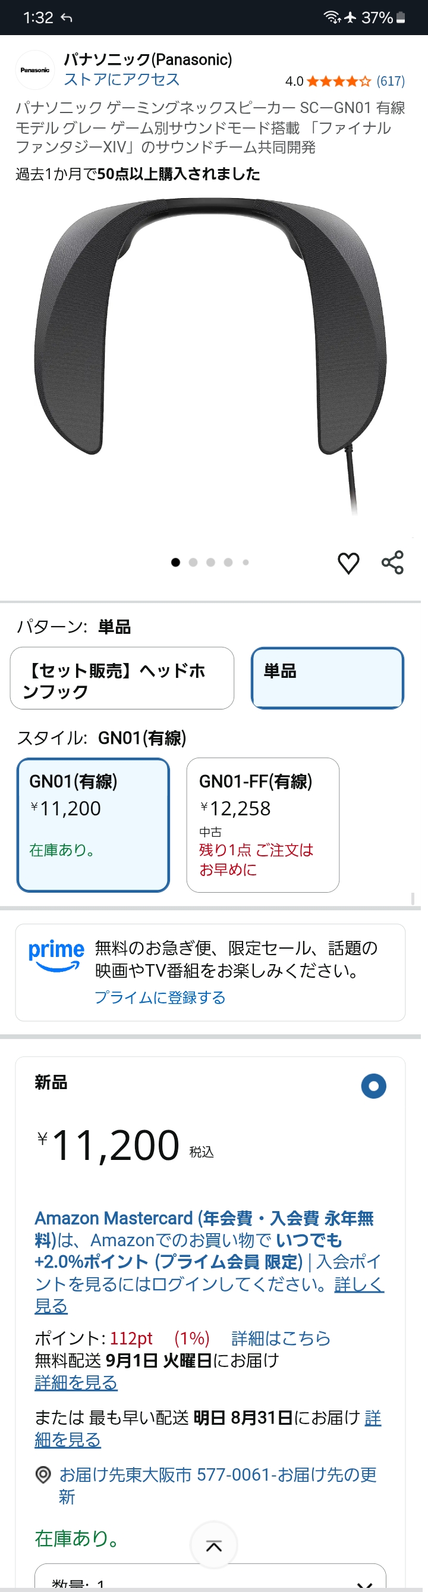This screenshot has height=1592, width=428.
Task: Select 【セット販売】ヘッドホンフック pattern option
Action: (122, 678)
